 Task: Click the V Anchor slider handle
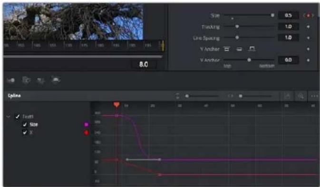click(249, 60)
